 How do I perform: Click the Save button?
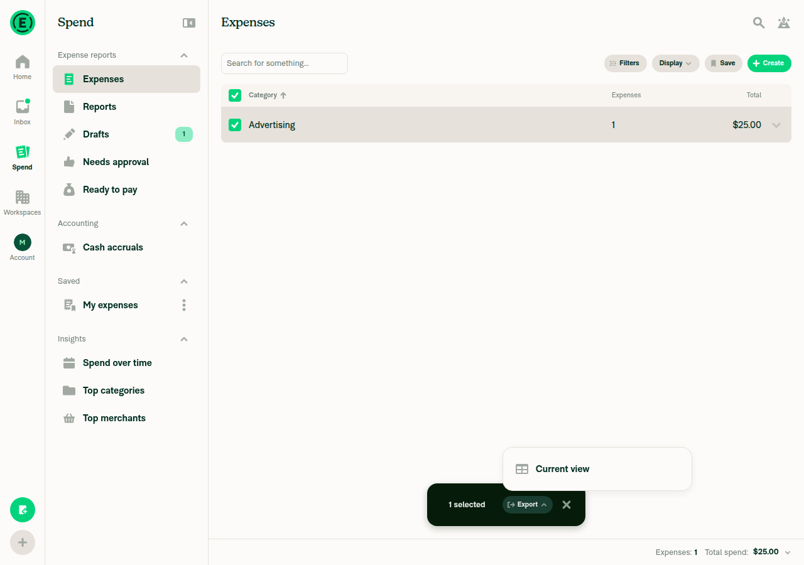point(724,63)
